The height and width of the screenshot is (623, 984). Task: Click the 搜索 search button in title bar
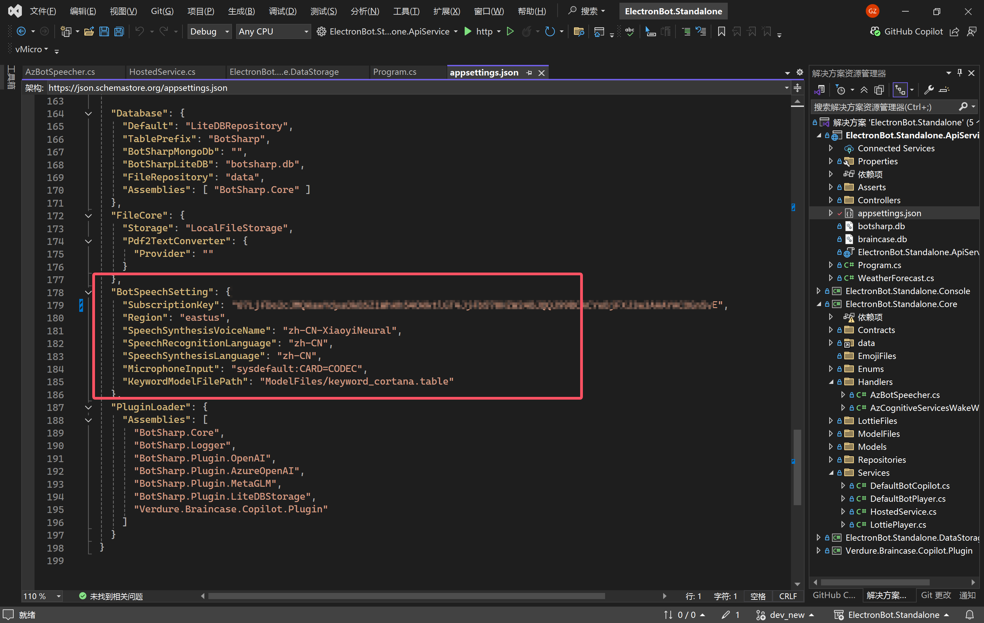[586, 11]
